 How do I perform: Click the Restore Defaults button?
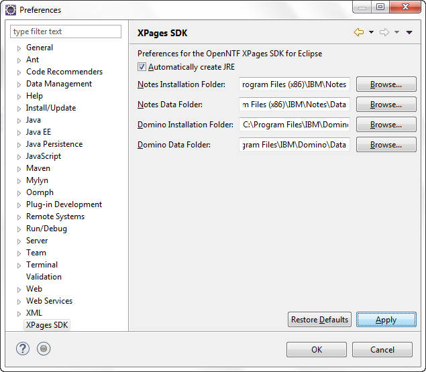[x=319, y=319]
